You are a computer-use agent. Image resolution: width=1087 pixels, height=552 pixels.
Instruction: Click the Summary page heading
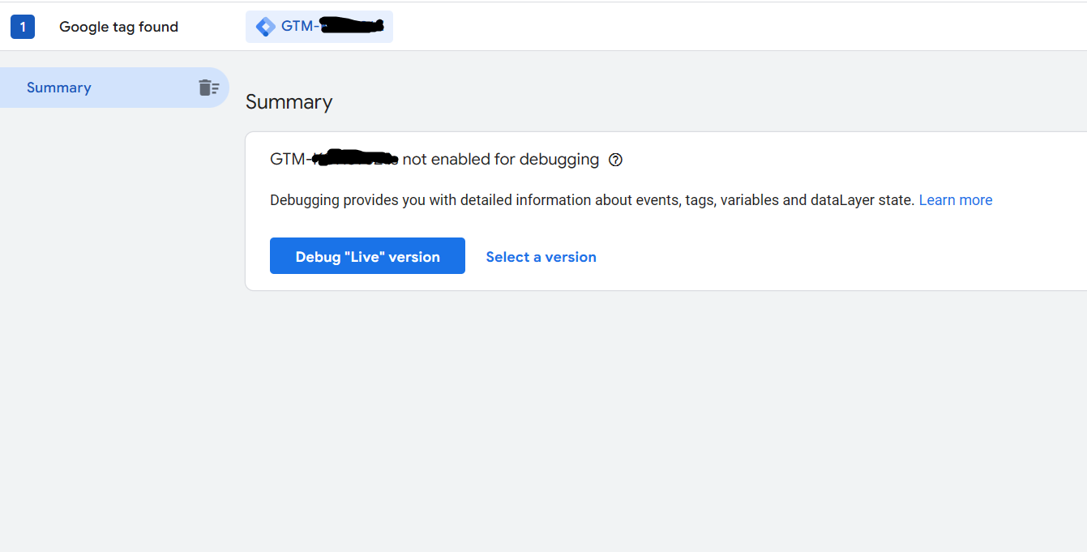tap(289, 102)
